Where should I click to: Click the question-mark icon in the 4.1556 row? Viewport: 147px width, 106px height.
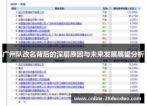click(x=110, y=31)
